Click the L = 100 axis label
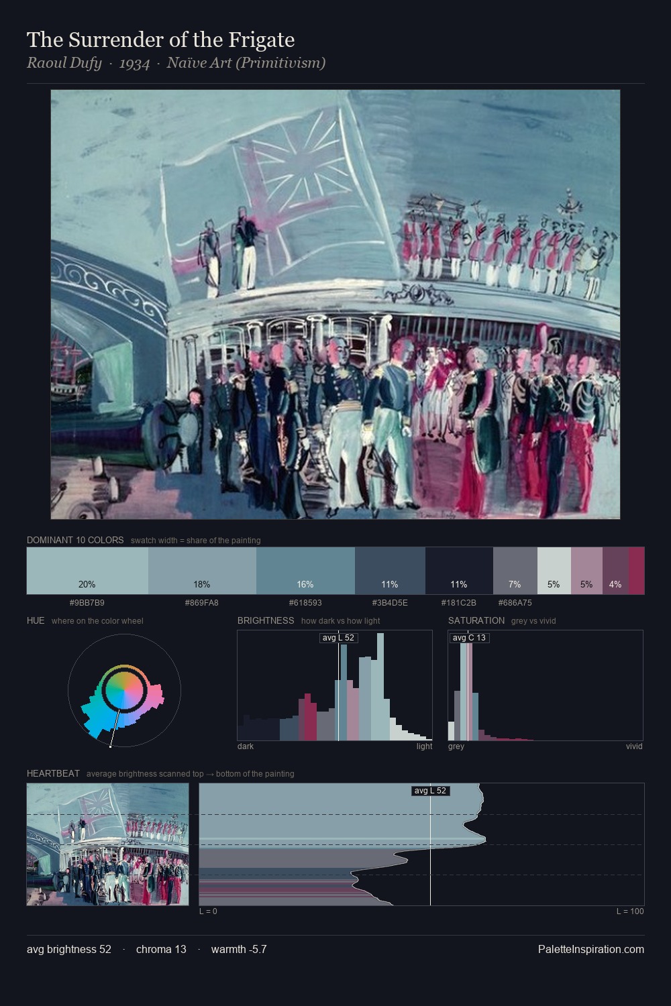671x1006 pixels. coord(630,911)
